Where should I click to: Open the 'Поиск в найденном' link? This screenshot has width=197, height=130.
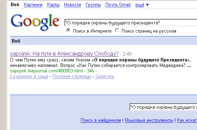click(101, 120)
